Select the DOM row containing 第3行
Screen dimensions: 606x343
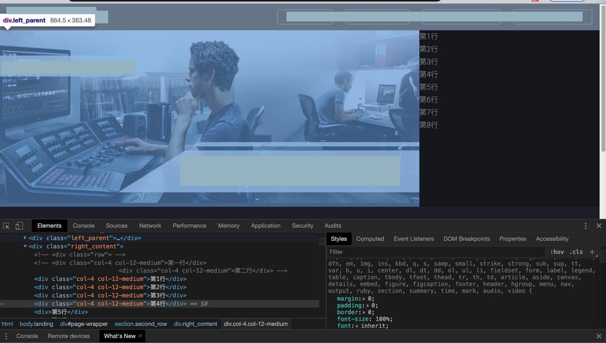coord(159,295)
